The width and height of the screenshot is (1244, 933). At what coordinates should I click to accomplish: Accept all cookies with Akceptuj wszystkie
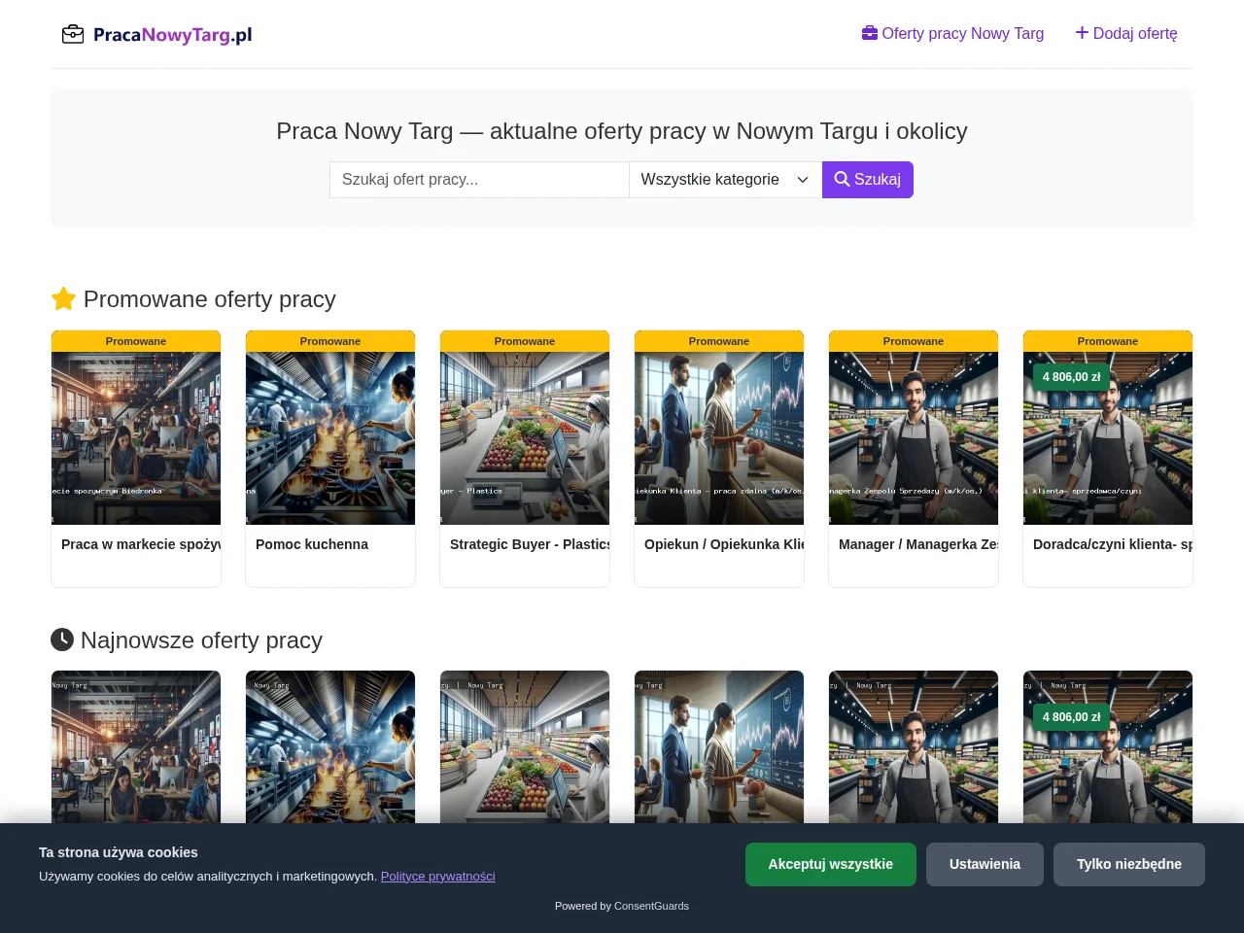[831, 864]
